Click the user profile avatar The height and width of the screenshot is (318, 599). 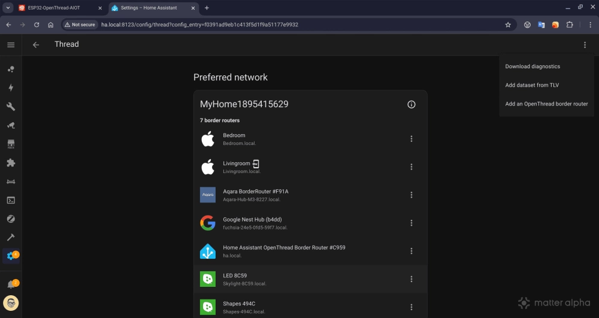point(11,303)
